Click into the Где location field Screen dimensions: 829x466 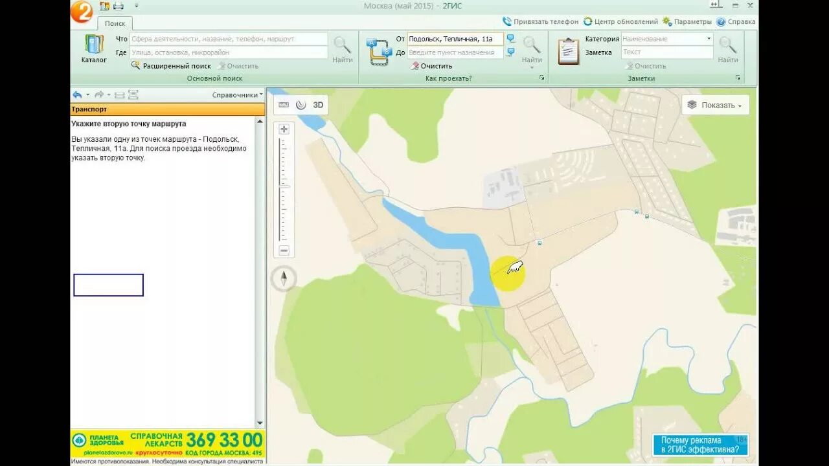(x=229, y=52)
